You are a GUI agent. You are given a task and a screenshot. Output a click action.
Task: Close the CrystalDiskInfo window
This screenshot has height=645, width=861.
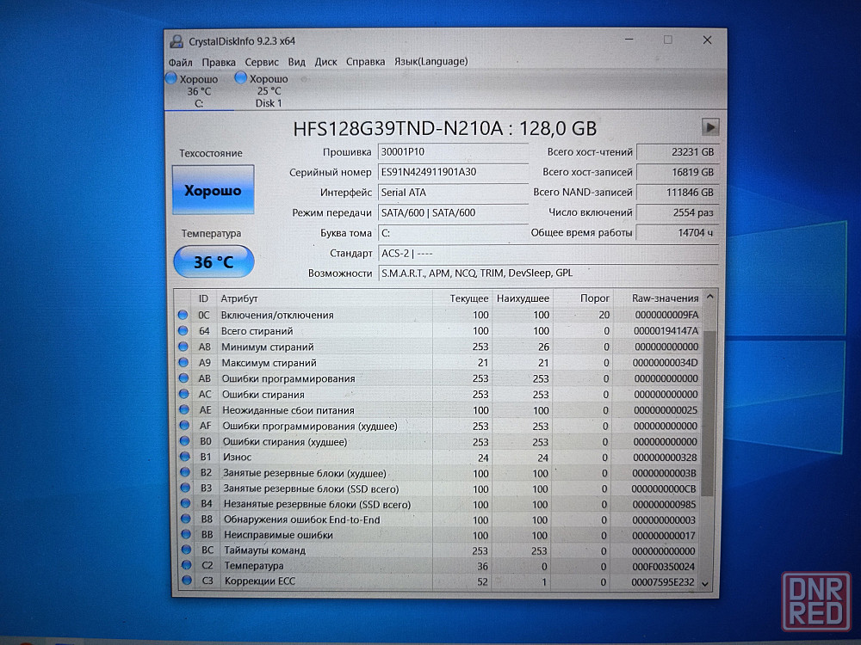click(x=707, y=40)
